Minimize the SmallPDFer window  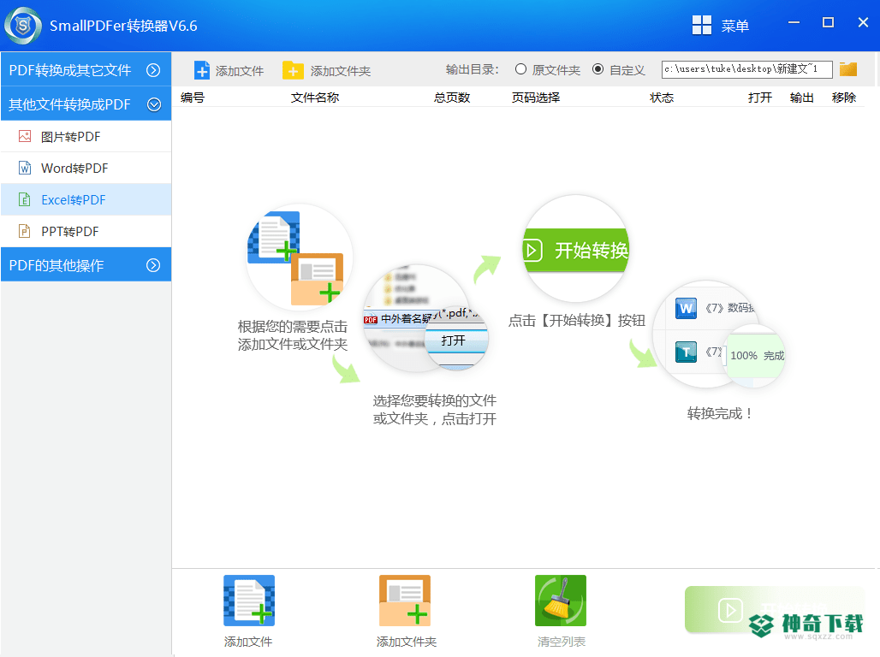coord(794,22)
